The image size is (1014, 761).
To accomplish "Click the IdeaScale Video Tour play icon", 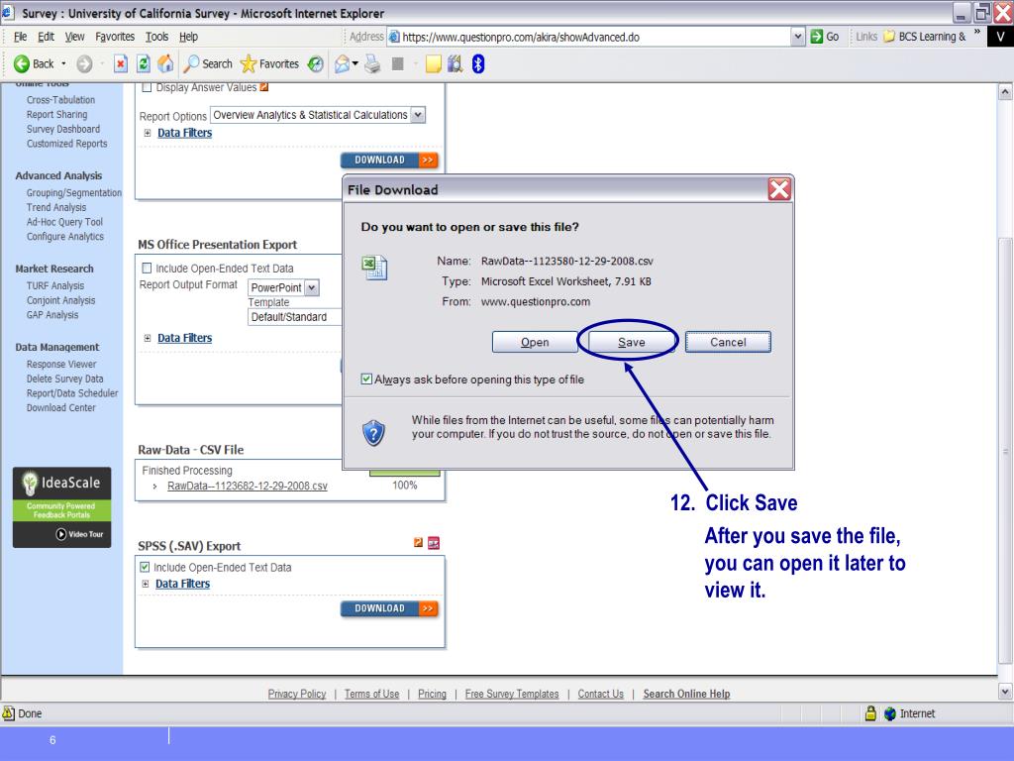I will (x=61, y=534).
